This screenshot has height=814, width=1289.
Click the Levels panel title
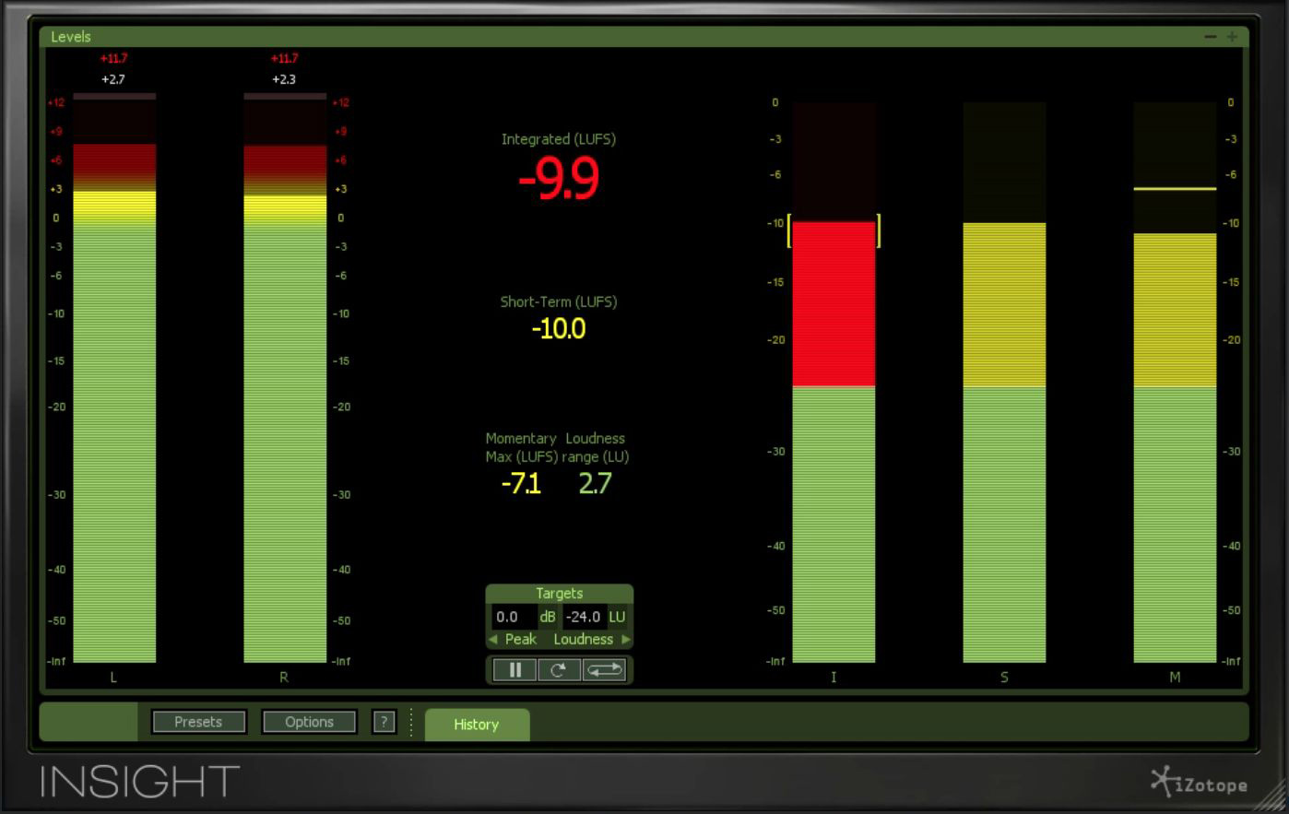coord(71,37)
